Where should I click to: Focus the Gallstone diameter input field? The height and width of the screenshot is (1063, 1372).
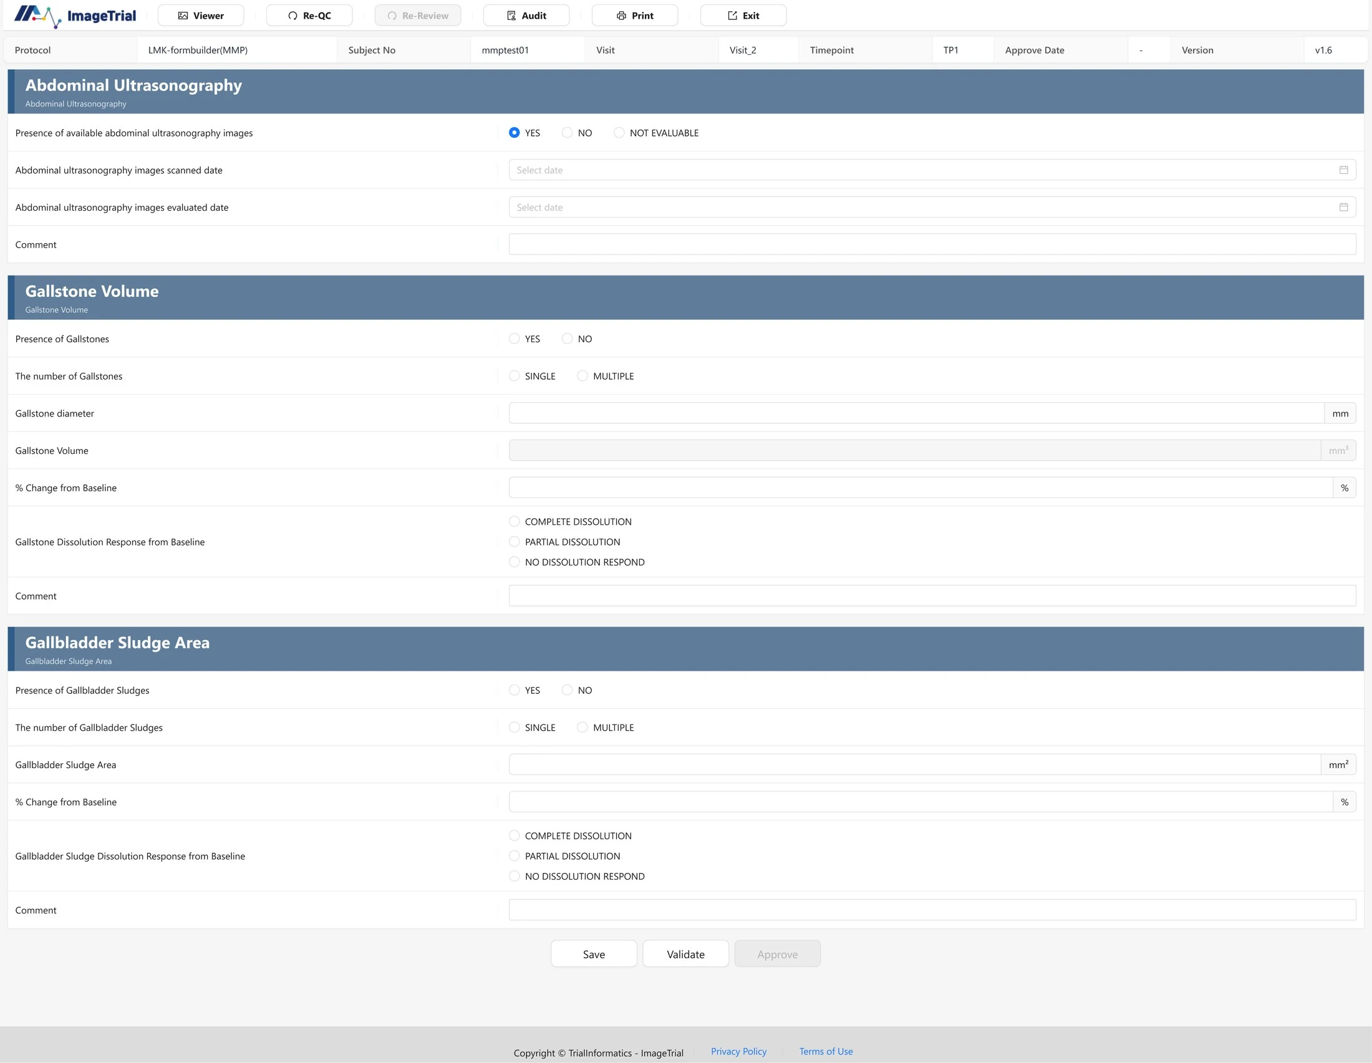pyautogui.click(x=917, y=413)
